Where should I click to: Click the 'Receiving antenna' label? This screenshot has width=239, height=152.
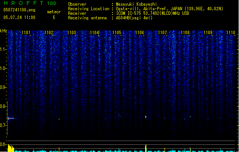click(87, 18)
